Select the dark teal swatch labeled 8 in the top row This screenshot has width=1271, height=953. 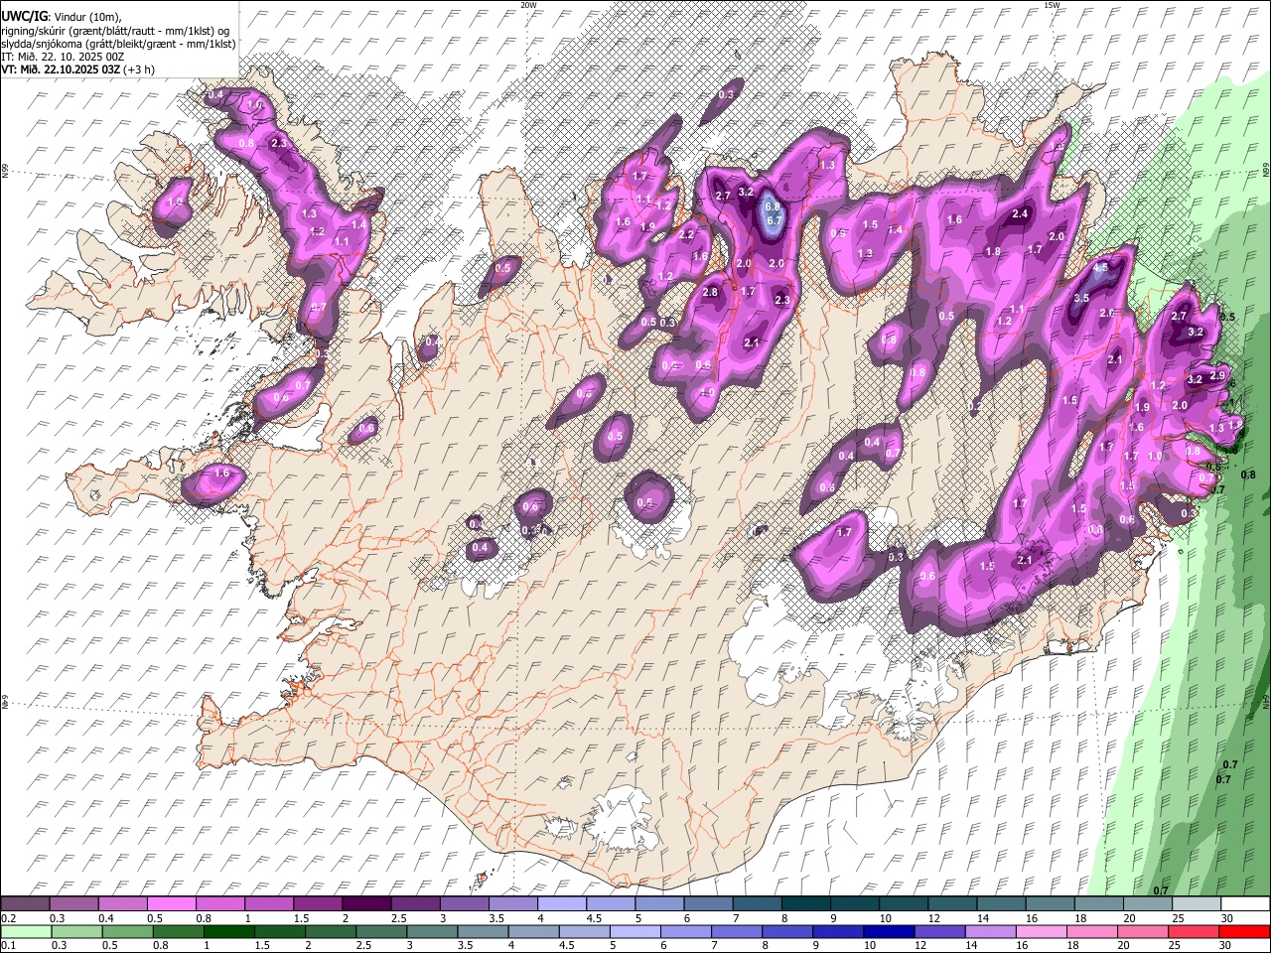point(805,904)
